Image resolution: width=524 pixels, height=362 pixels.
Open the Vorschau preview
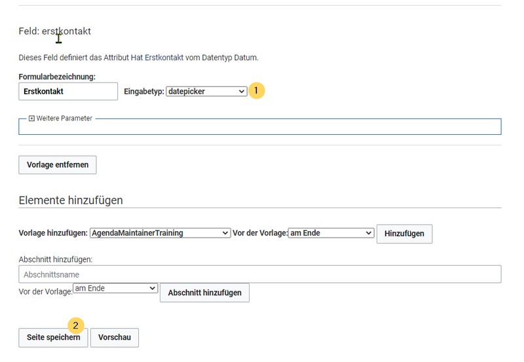114,338
